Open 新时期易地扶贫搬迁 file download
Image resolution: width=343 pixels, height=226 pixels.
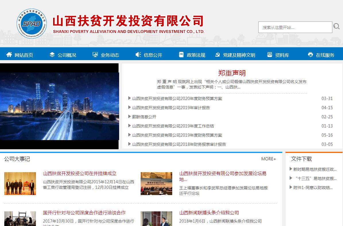(x=315, y=169)
